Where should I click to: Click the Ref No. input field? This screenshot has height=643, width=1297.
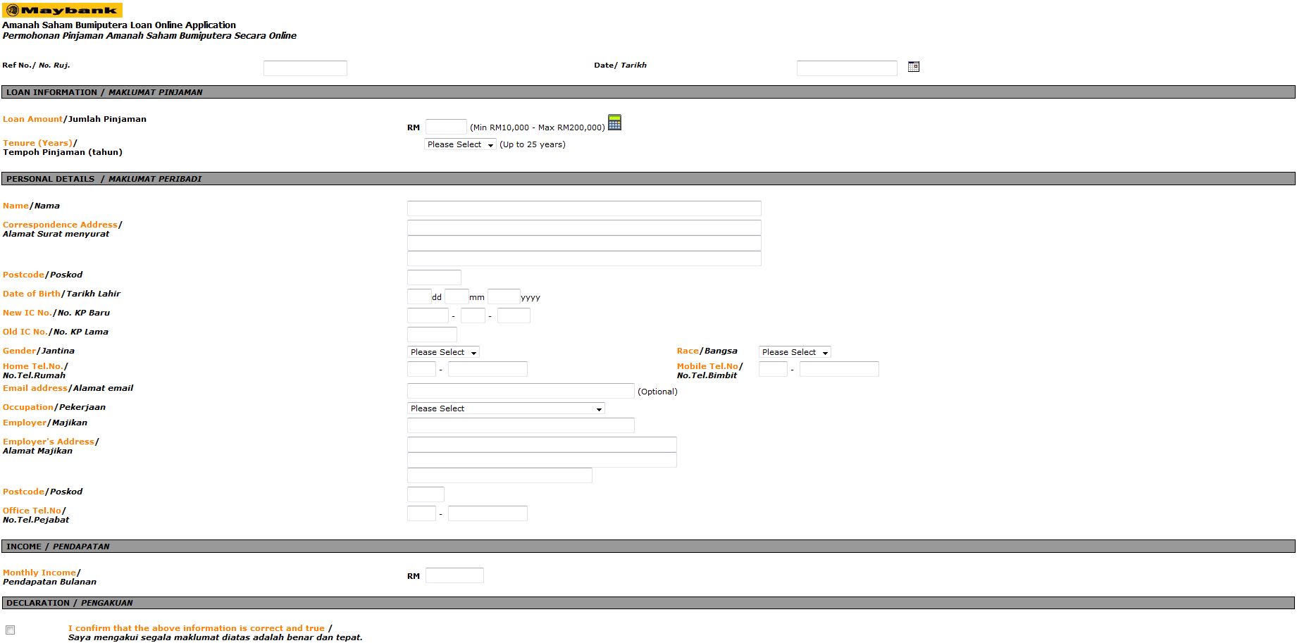click(x=305, y=68)
